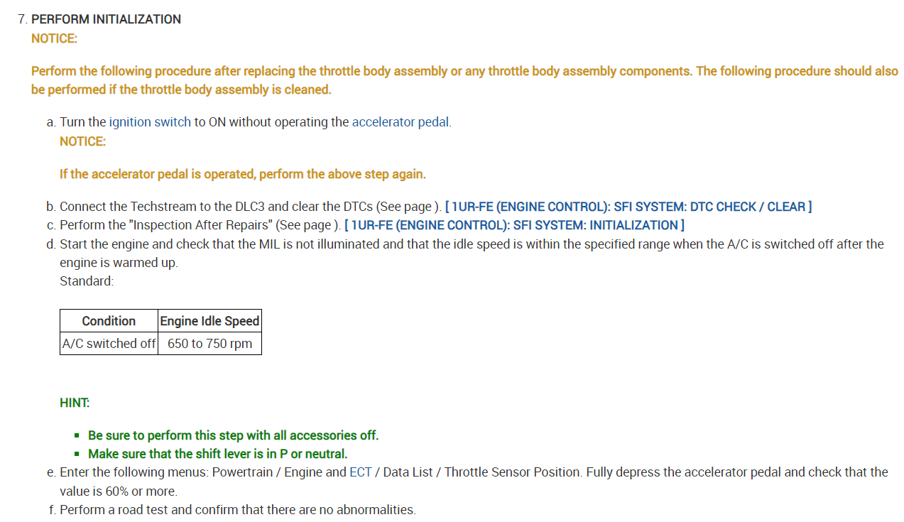Select the Condition table header
The image size is (904, 522).
pos(109,321)
